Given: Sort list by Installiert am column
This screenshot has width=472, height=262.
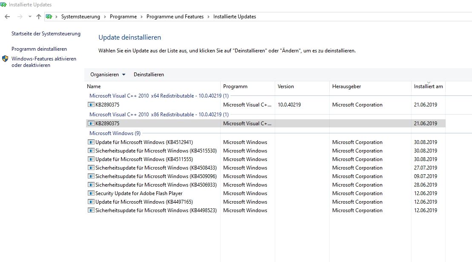Looking at the screenshot, I should point(428,86).
